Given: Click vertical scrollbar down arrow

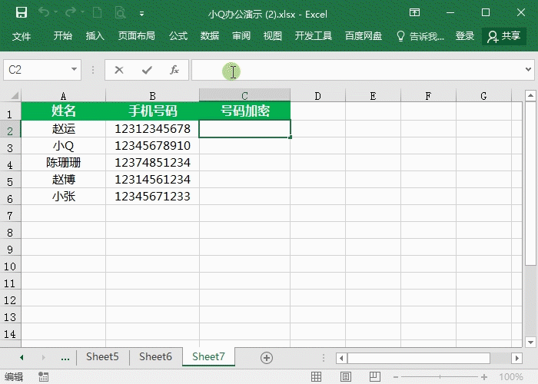Looking at the screenshot, I should point(530,342).
